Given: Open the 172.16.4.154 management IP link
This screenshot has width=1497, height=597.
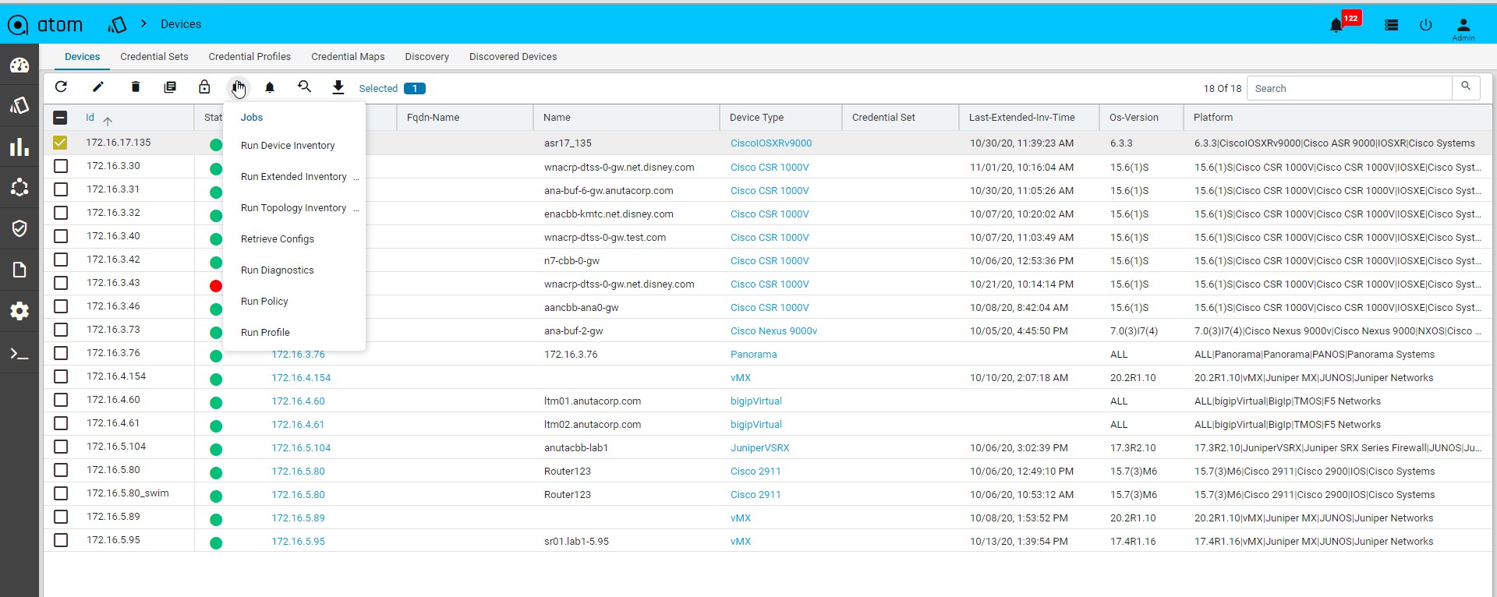Looking at the screenshot, I should coord(301,378).
